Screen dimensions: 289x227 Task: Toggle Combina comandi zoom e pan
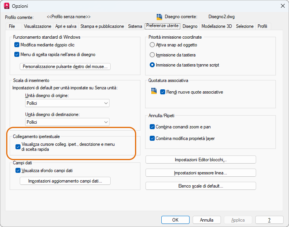pos(152,127)
